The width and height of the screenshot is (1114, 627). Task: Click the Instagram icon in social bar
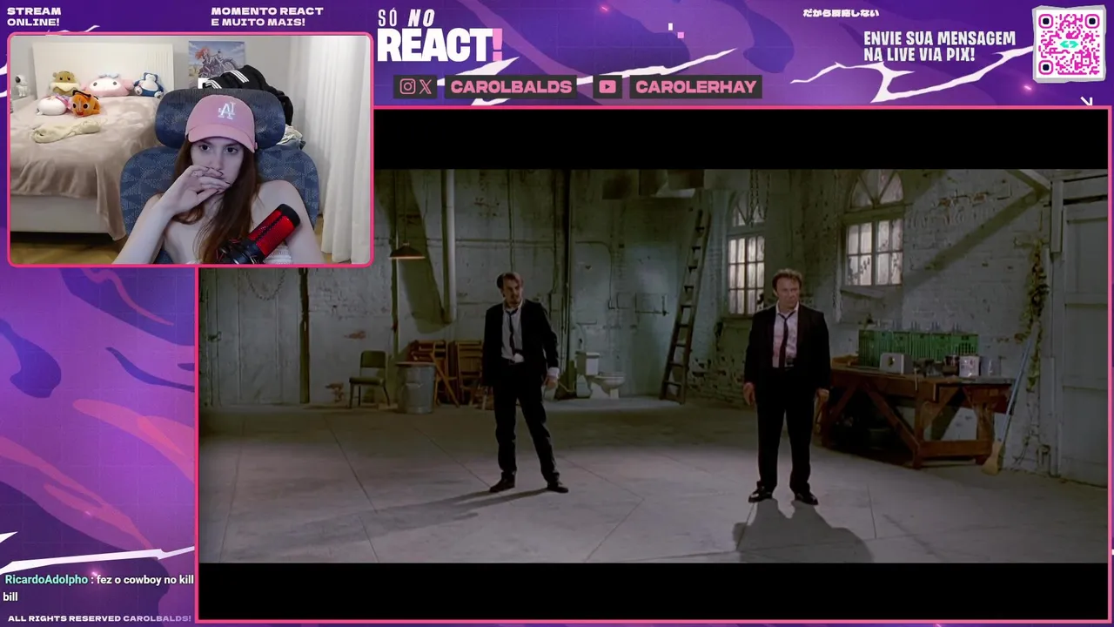407,86
